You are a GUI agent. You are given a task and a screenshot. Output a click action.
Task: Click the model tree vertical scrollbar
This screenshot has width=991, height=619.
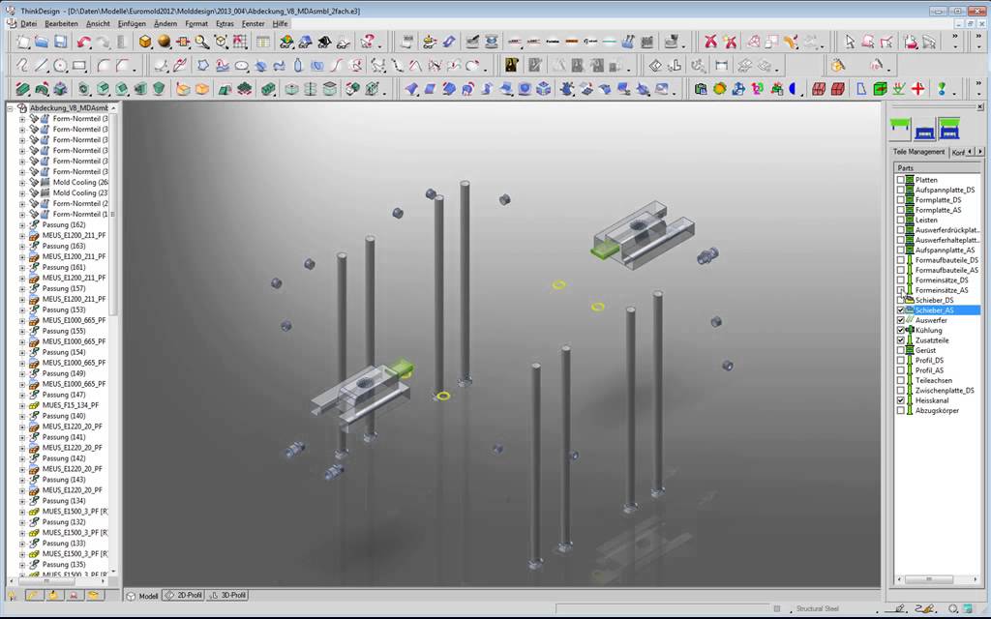[113, 341]
